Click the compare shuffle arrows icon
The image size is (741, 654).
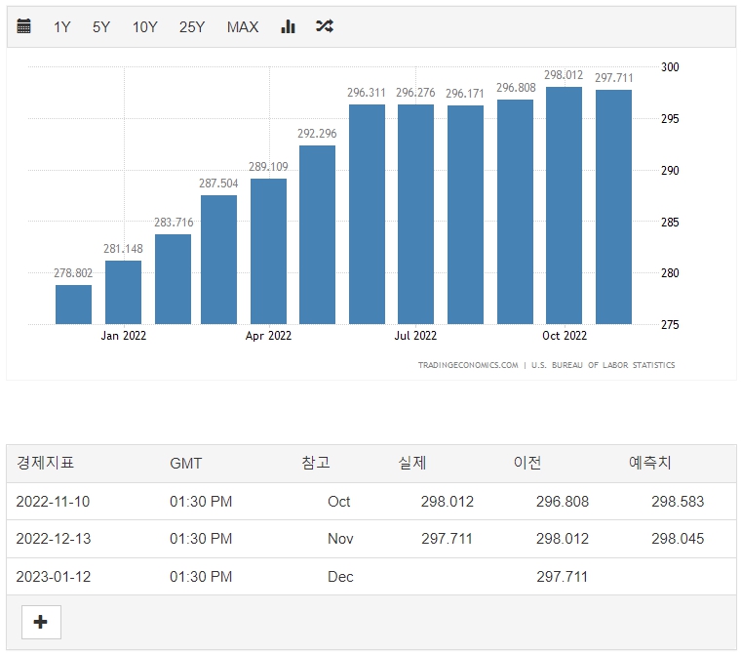point(324,26)
